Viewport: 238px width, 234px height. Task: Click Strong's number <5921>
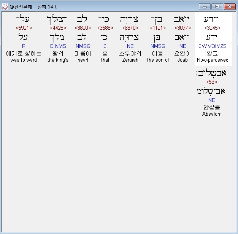tap(24, 28)
